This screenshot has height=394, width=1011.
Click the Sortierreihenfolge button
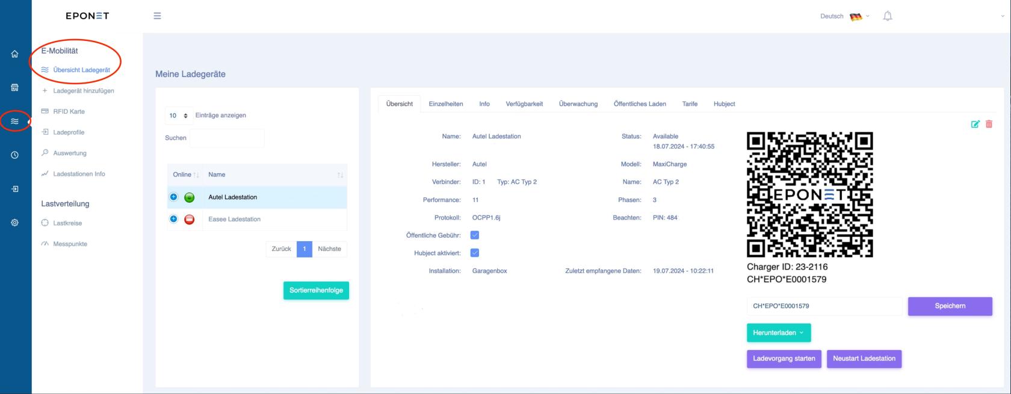(x=316, y=291)
